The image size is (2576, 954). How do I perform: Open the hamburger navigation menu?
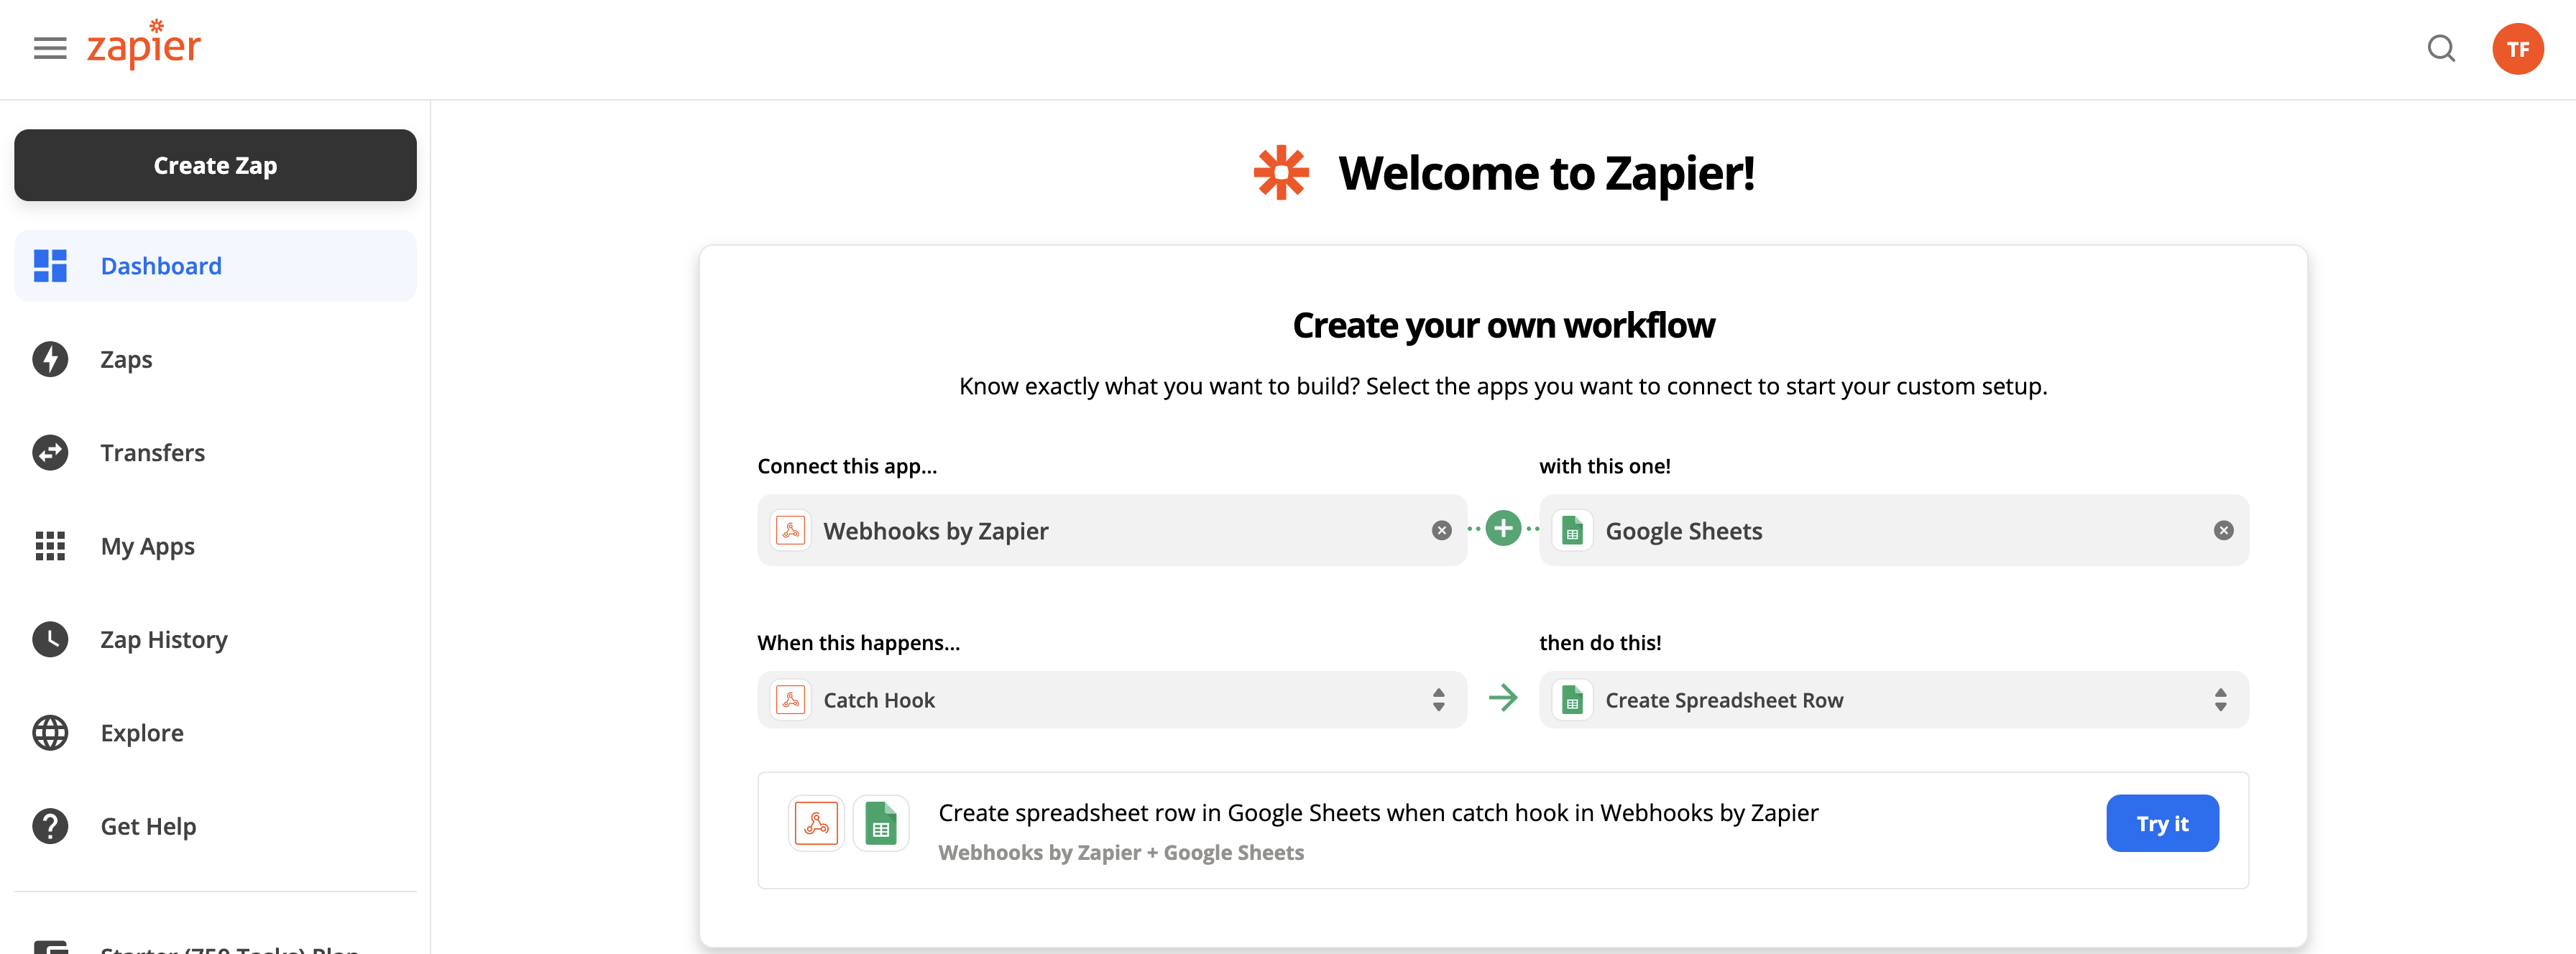pos(50,48)
